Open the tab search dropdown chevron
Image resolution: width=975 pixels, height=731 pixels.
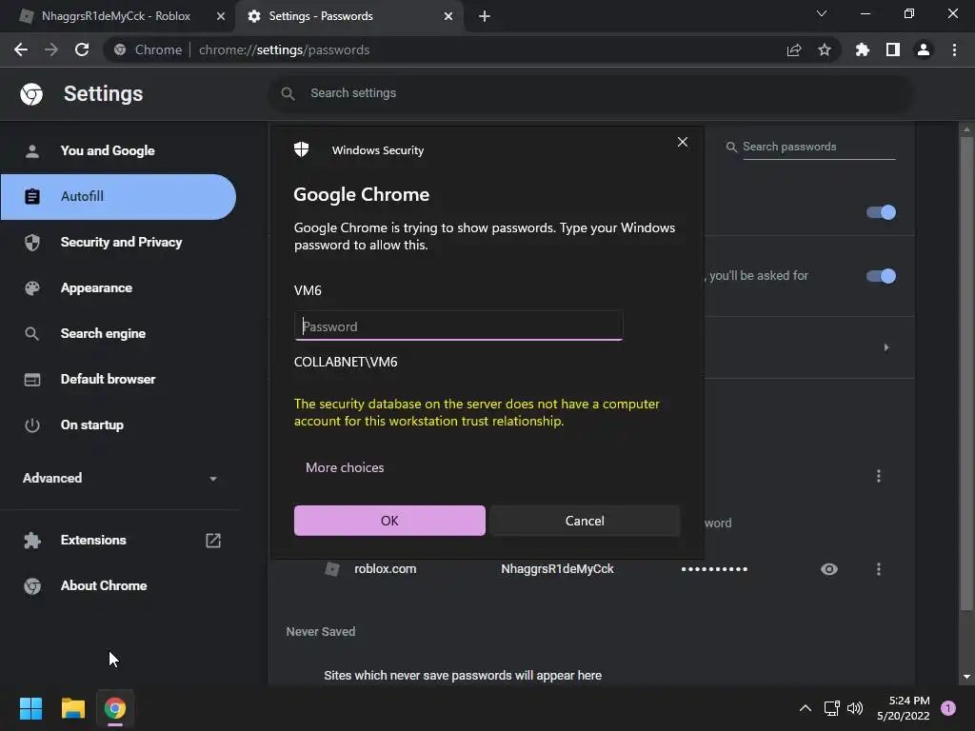click(822, 13)
